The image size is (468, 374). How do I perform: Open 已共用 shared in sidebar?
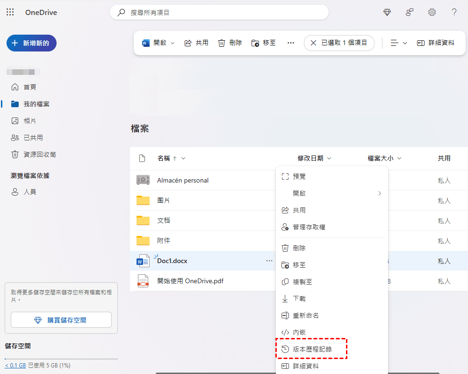click(x=27, y=138)
